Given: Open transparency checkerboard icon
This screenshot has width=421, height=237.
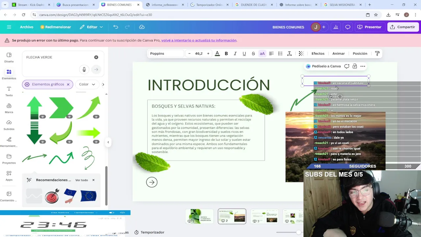Looking at the screenshot, I should (x=301, y=53).
